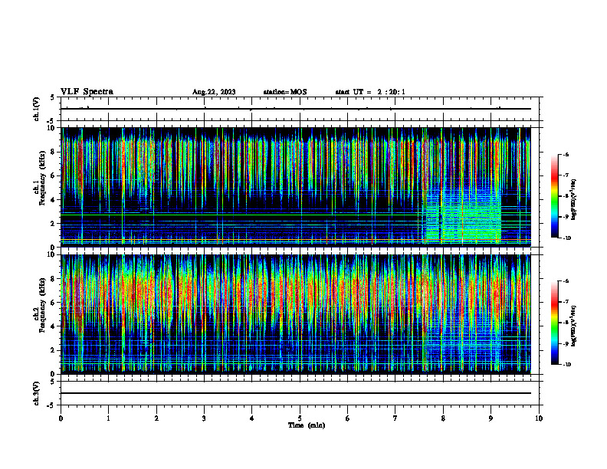607x469 pixels.
Task: Click the ch.3 flat waveform trace
Action: point(296,393)
